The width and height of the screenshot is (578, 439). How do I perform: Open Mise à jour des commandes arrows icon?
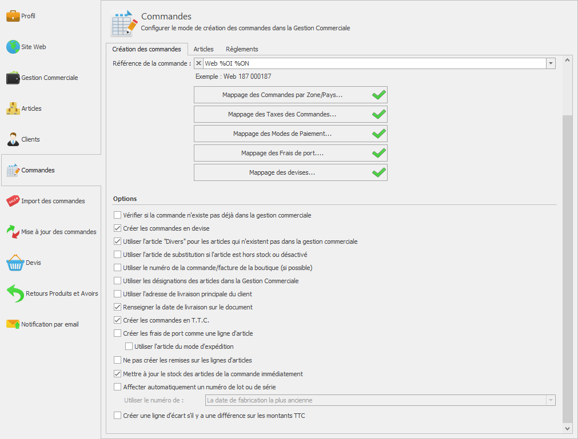click(13, 232)
